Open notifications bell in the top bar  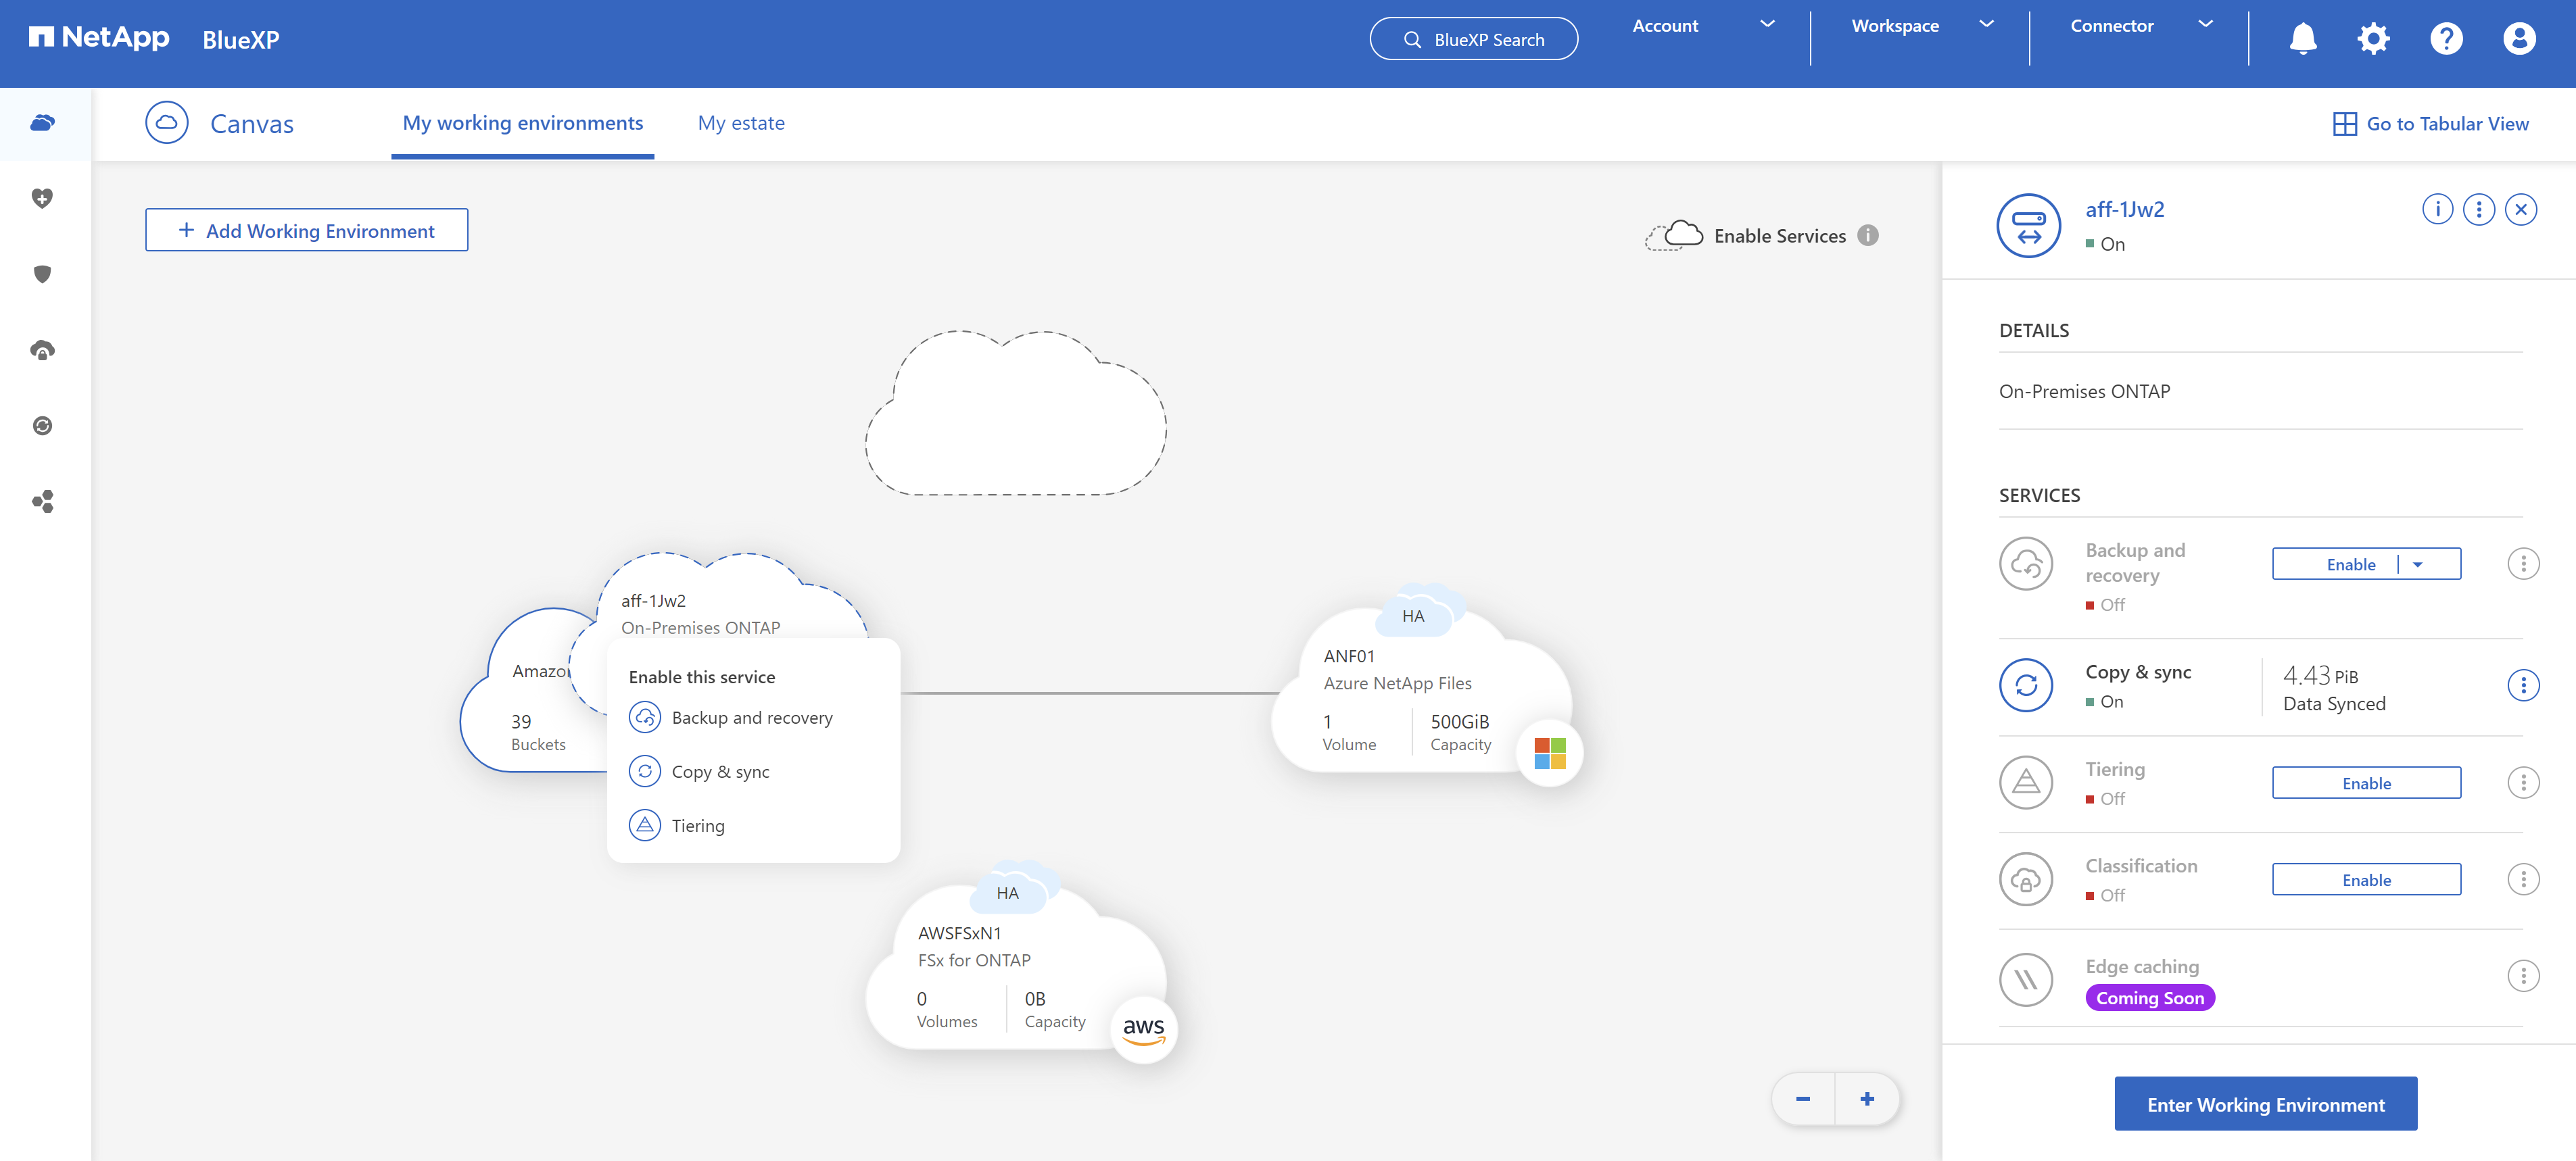pyautogui.click(x=2303, y=38)
